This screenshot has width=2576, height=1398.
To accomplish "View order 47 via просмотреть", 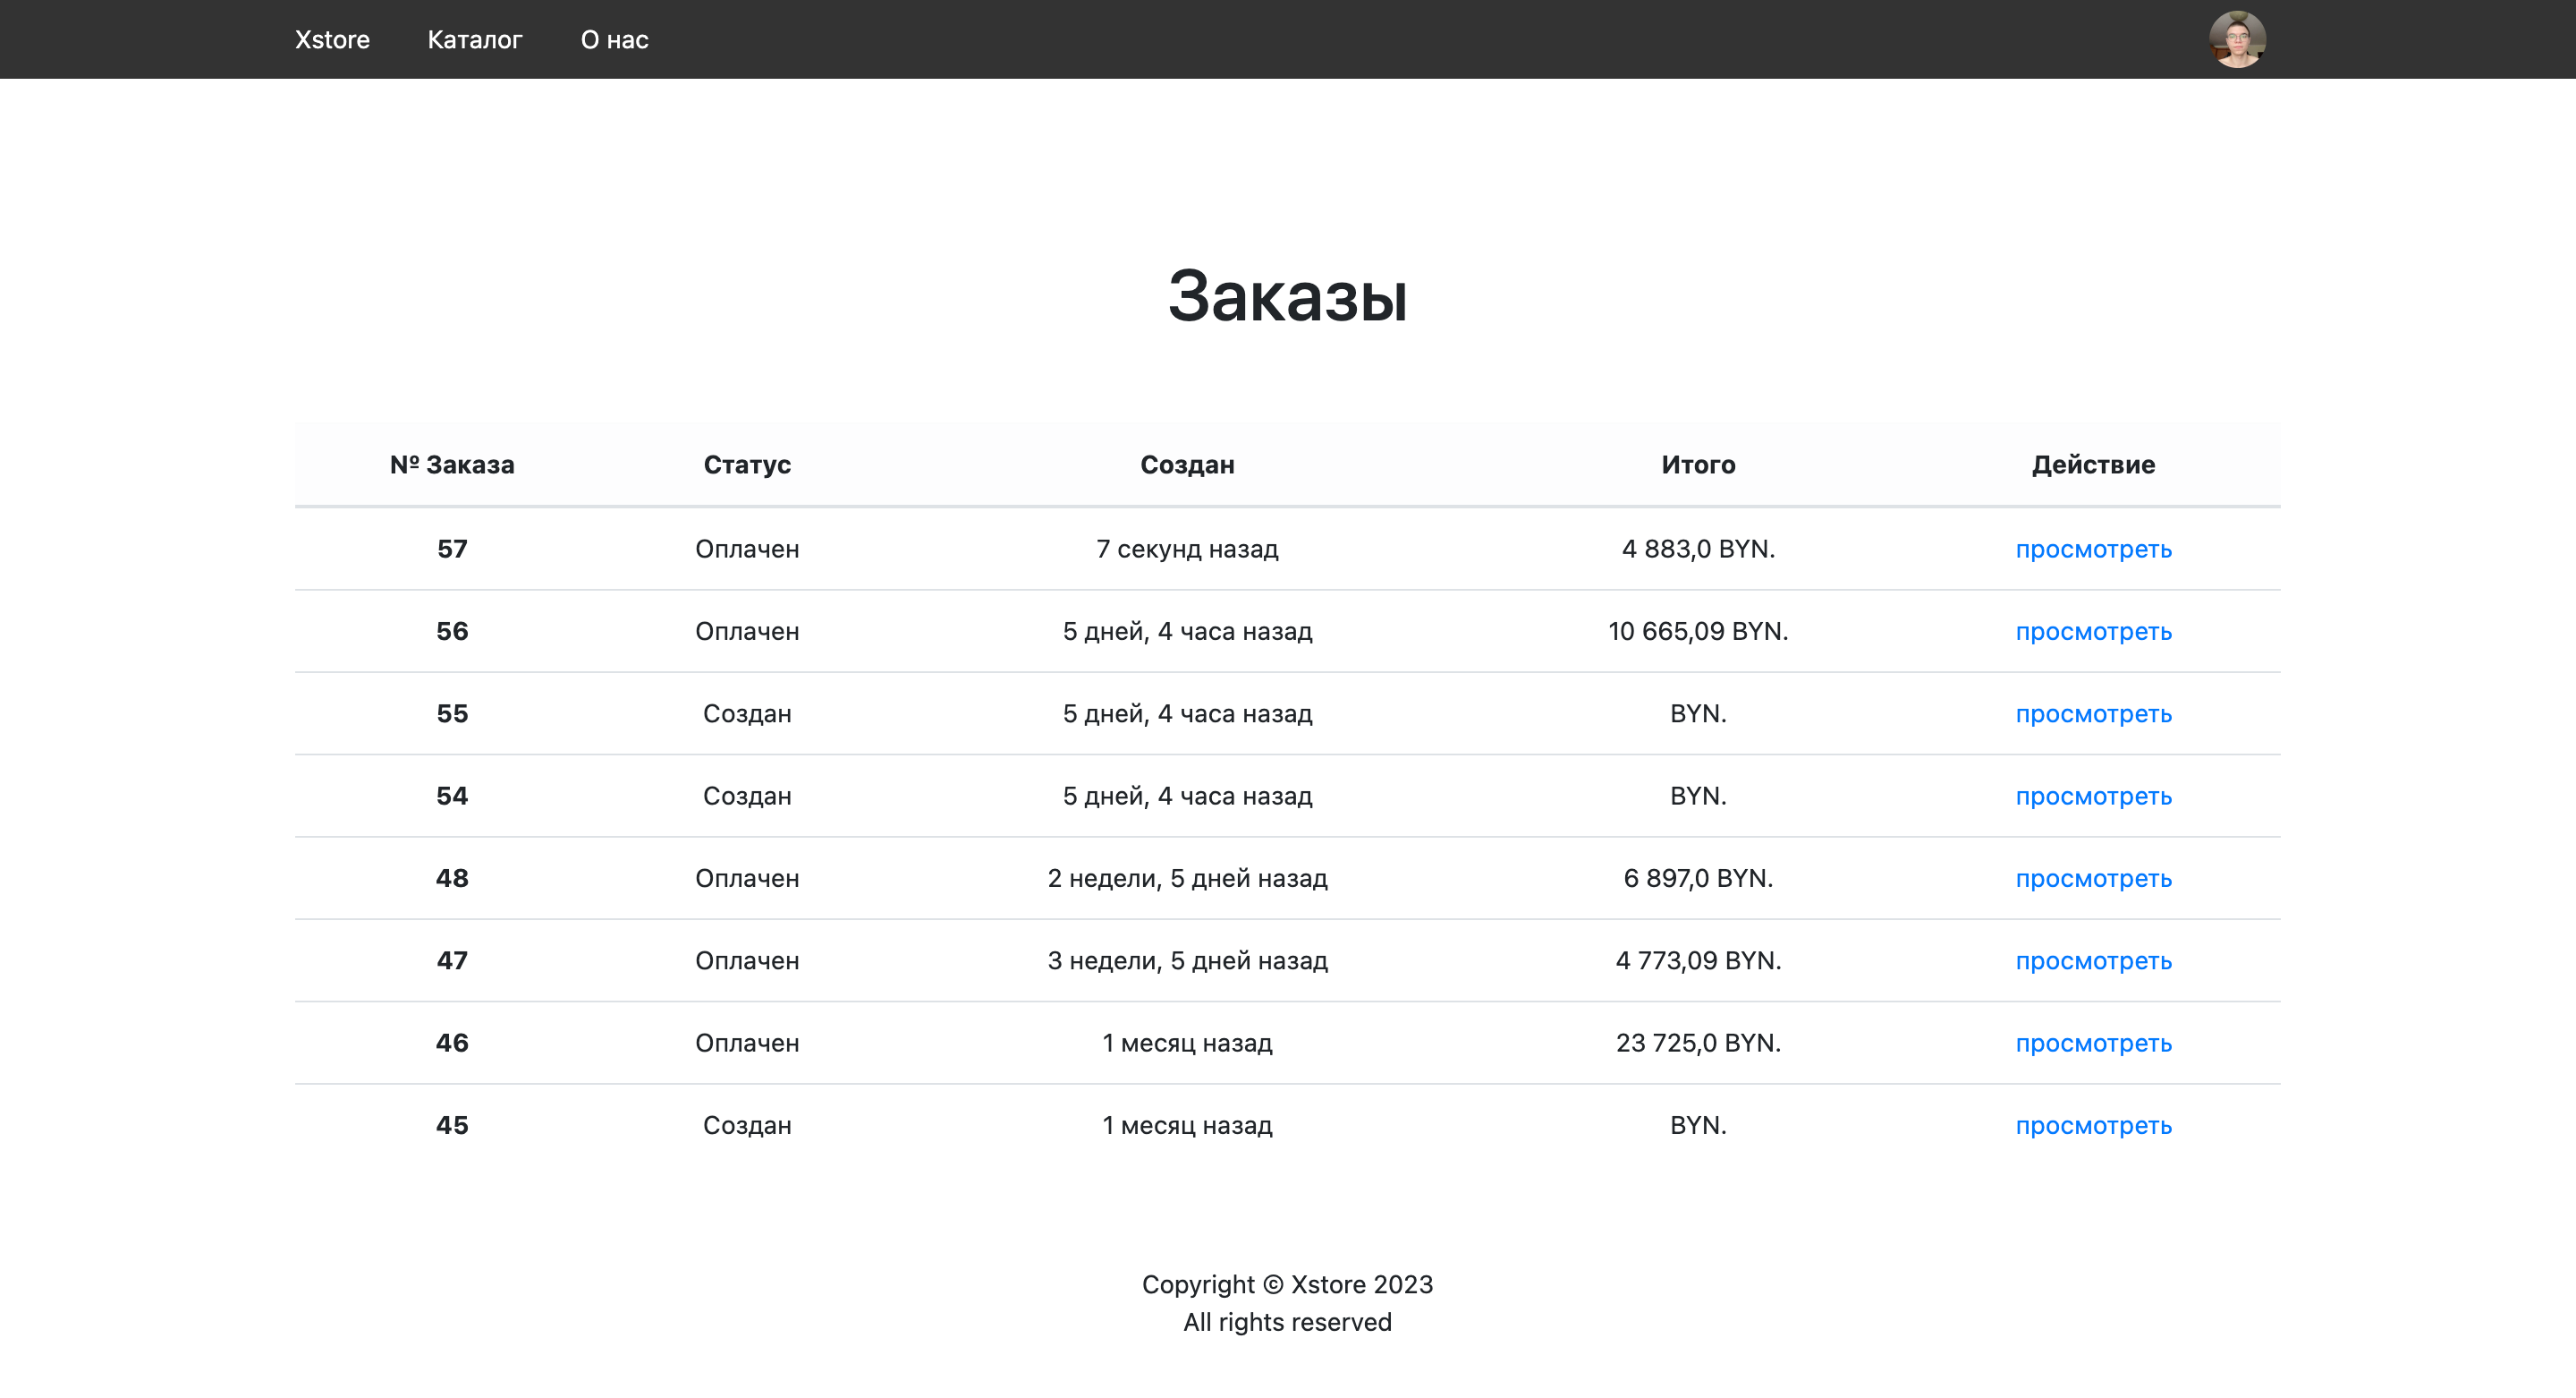I will point(2093,960).
